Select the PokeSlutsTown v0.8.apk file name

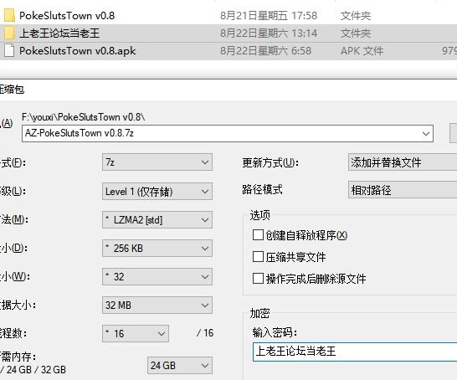[x=78, y=51]
